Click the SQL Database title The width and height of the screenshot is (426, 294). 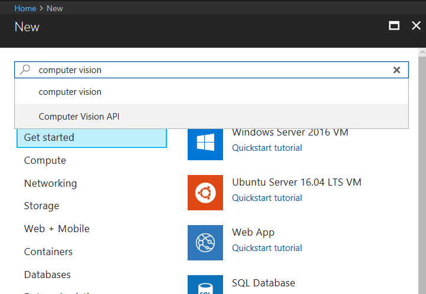(264, 283)
